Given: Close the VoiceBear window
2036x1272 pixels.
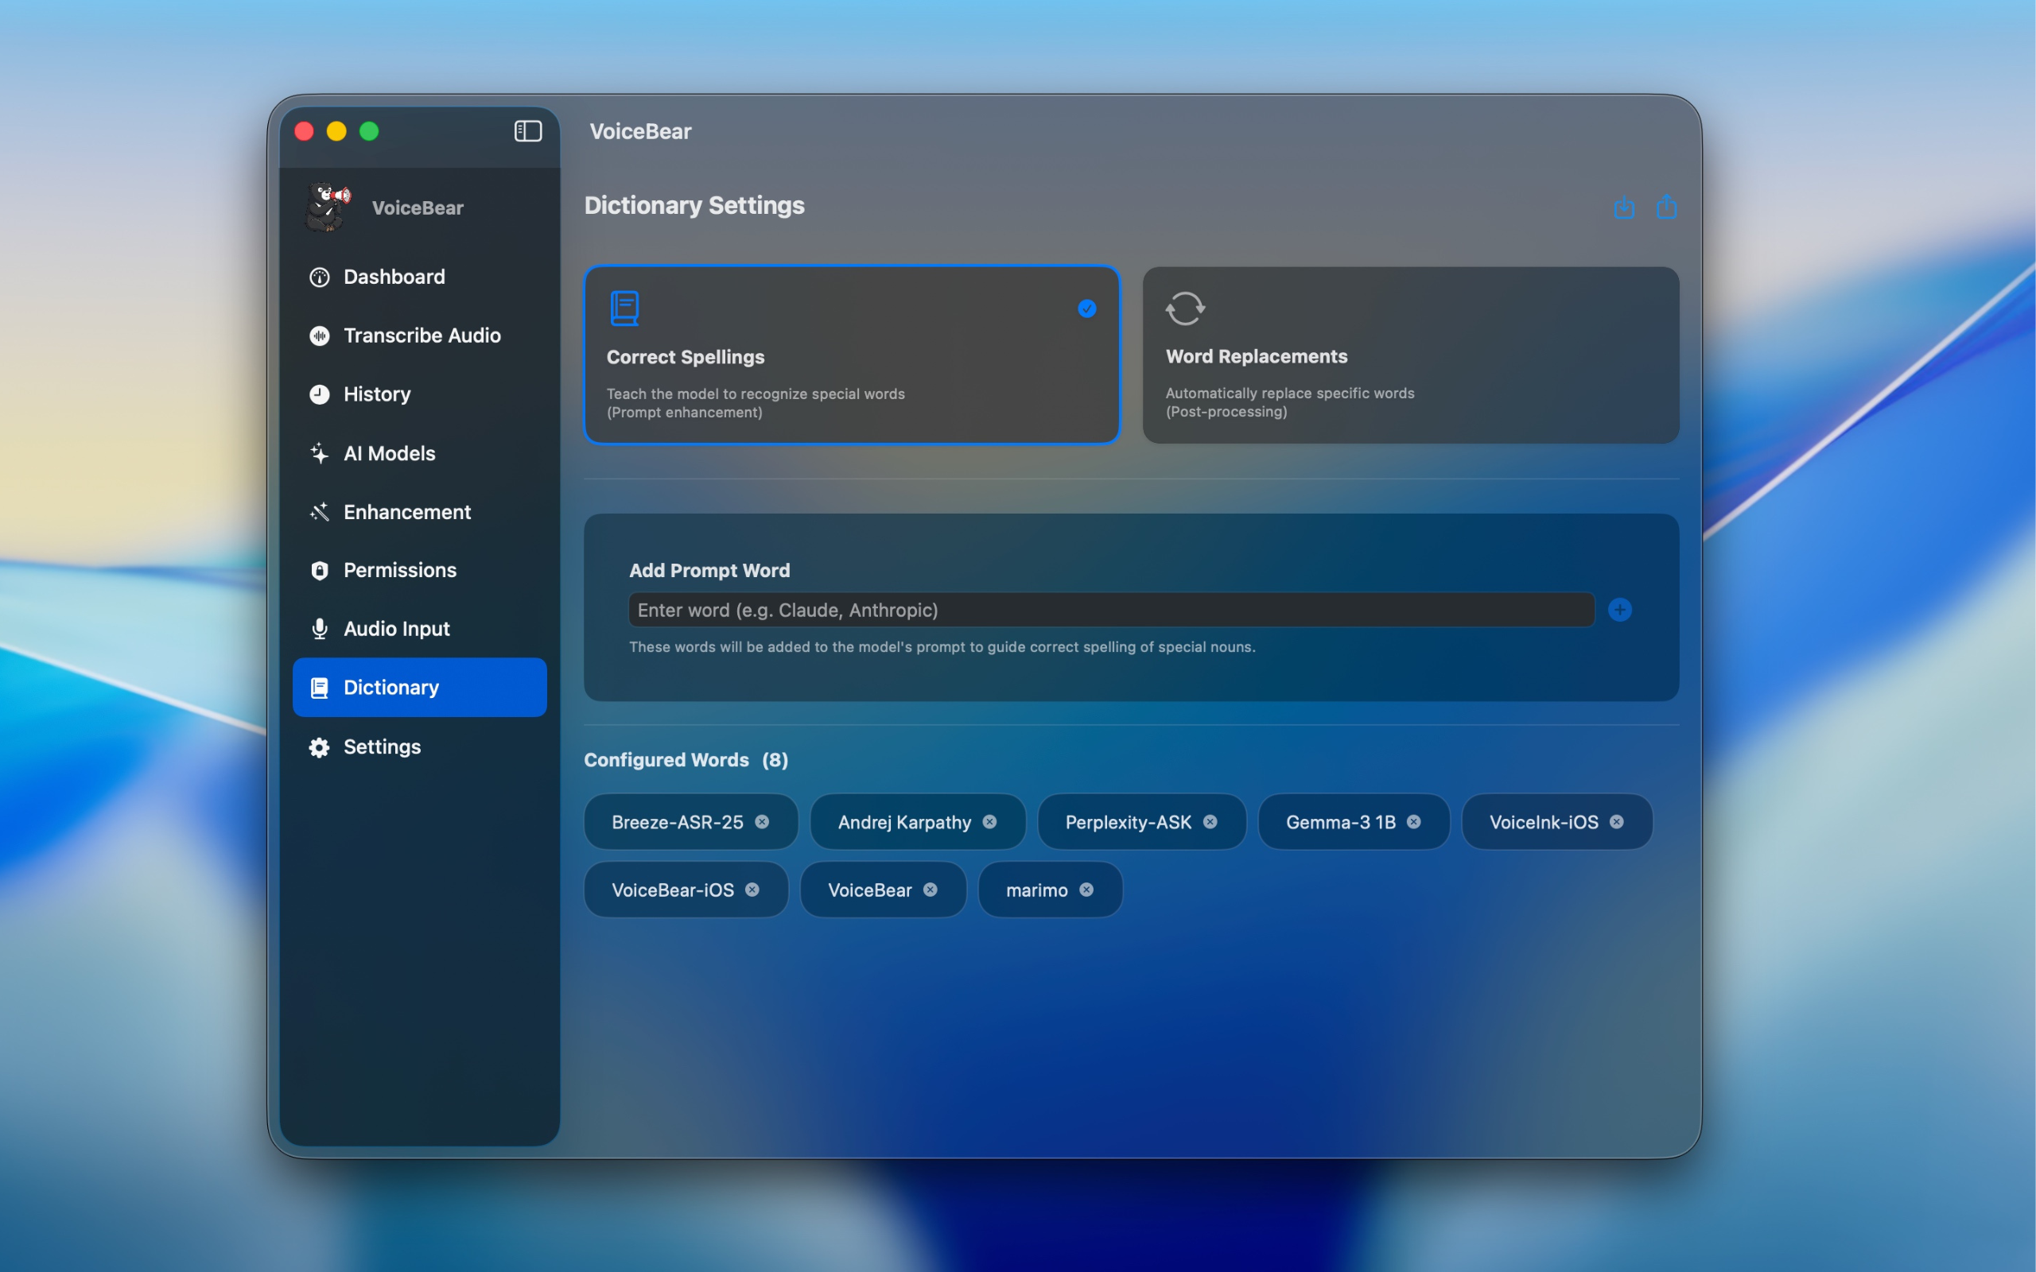Looking at the screenshot, I should [x=305, y=131].
